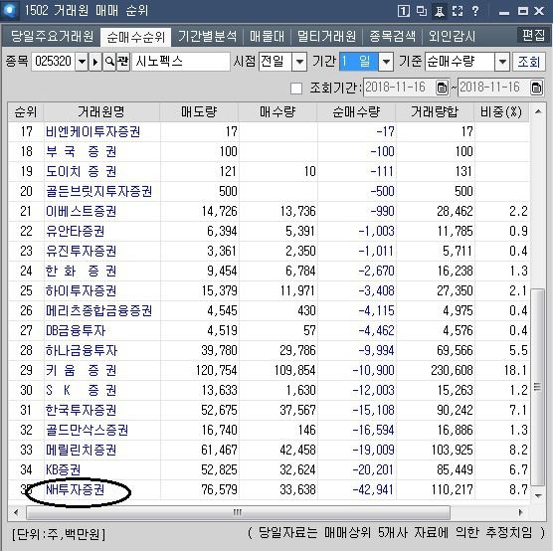Select broker row 하나금융투자

coord(269,351)
